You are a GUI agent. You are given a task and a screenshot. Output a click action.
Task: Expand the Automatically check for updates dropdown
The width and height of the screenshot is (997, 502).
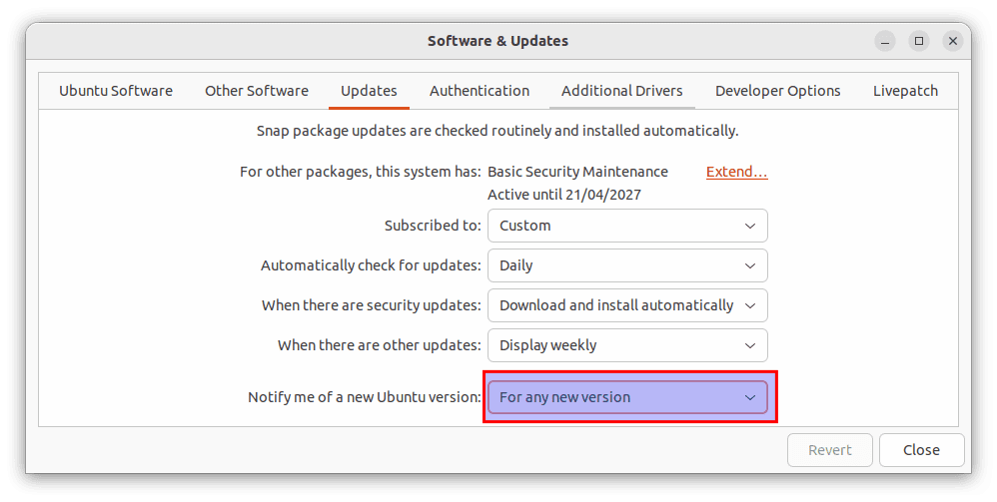click(627, 265)
